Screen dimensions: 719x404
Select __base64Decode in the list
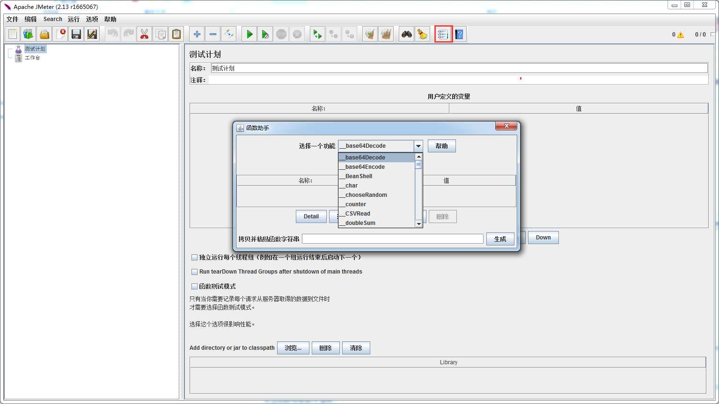(x=377, y=158)
